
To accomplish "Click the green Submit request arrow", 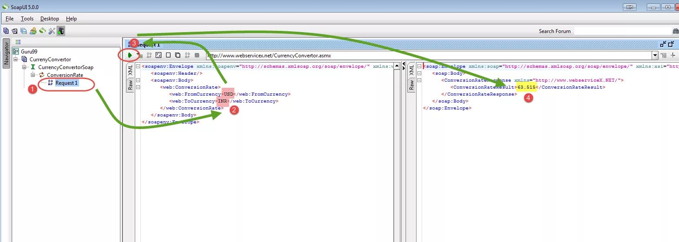I will [x=130, y=55].
